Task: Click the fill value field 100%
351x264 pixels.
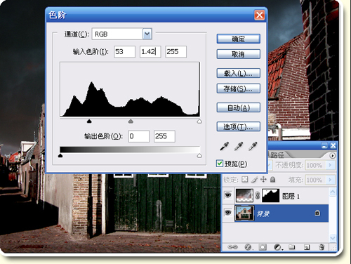Action: pyautogui.click(x=316, y=180)
